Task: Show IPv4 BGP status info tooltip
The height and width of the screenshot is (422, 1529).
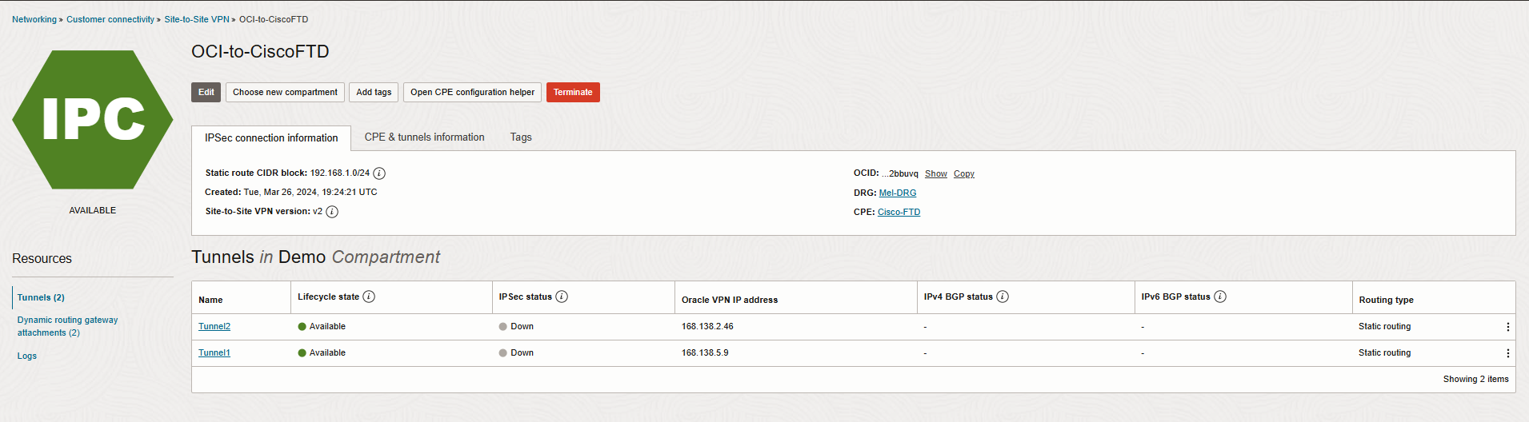Action: point(1003,297)
